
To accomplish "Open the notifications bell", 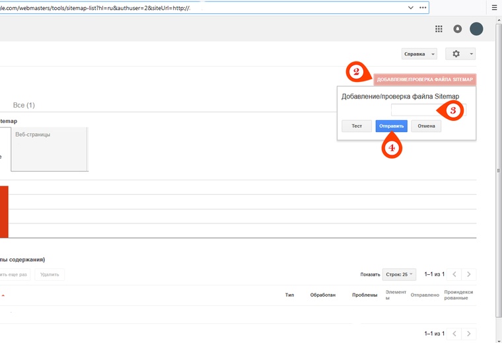I will click(458, 29).
